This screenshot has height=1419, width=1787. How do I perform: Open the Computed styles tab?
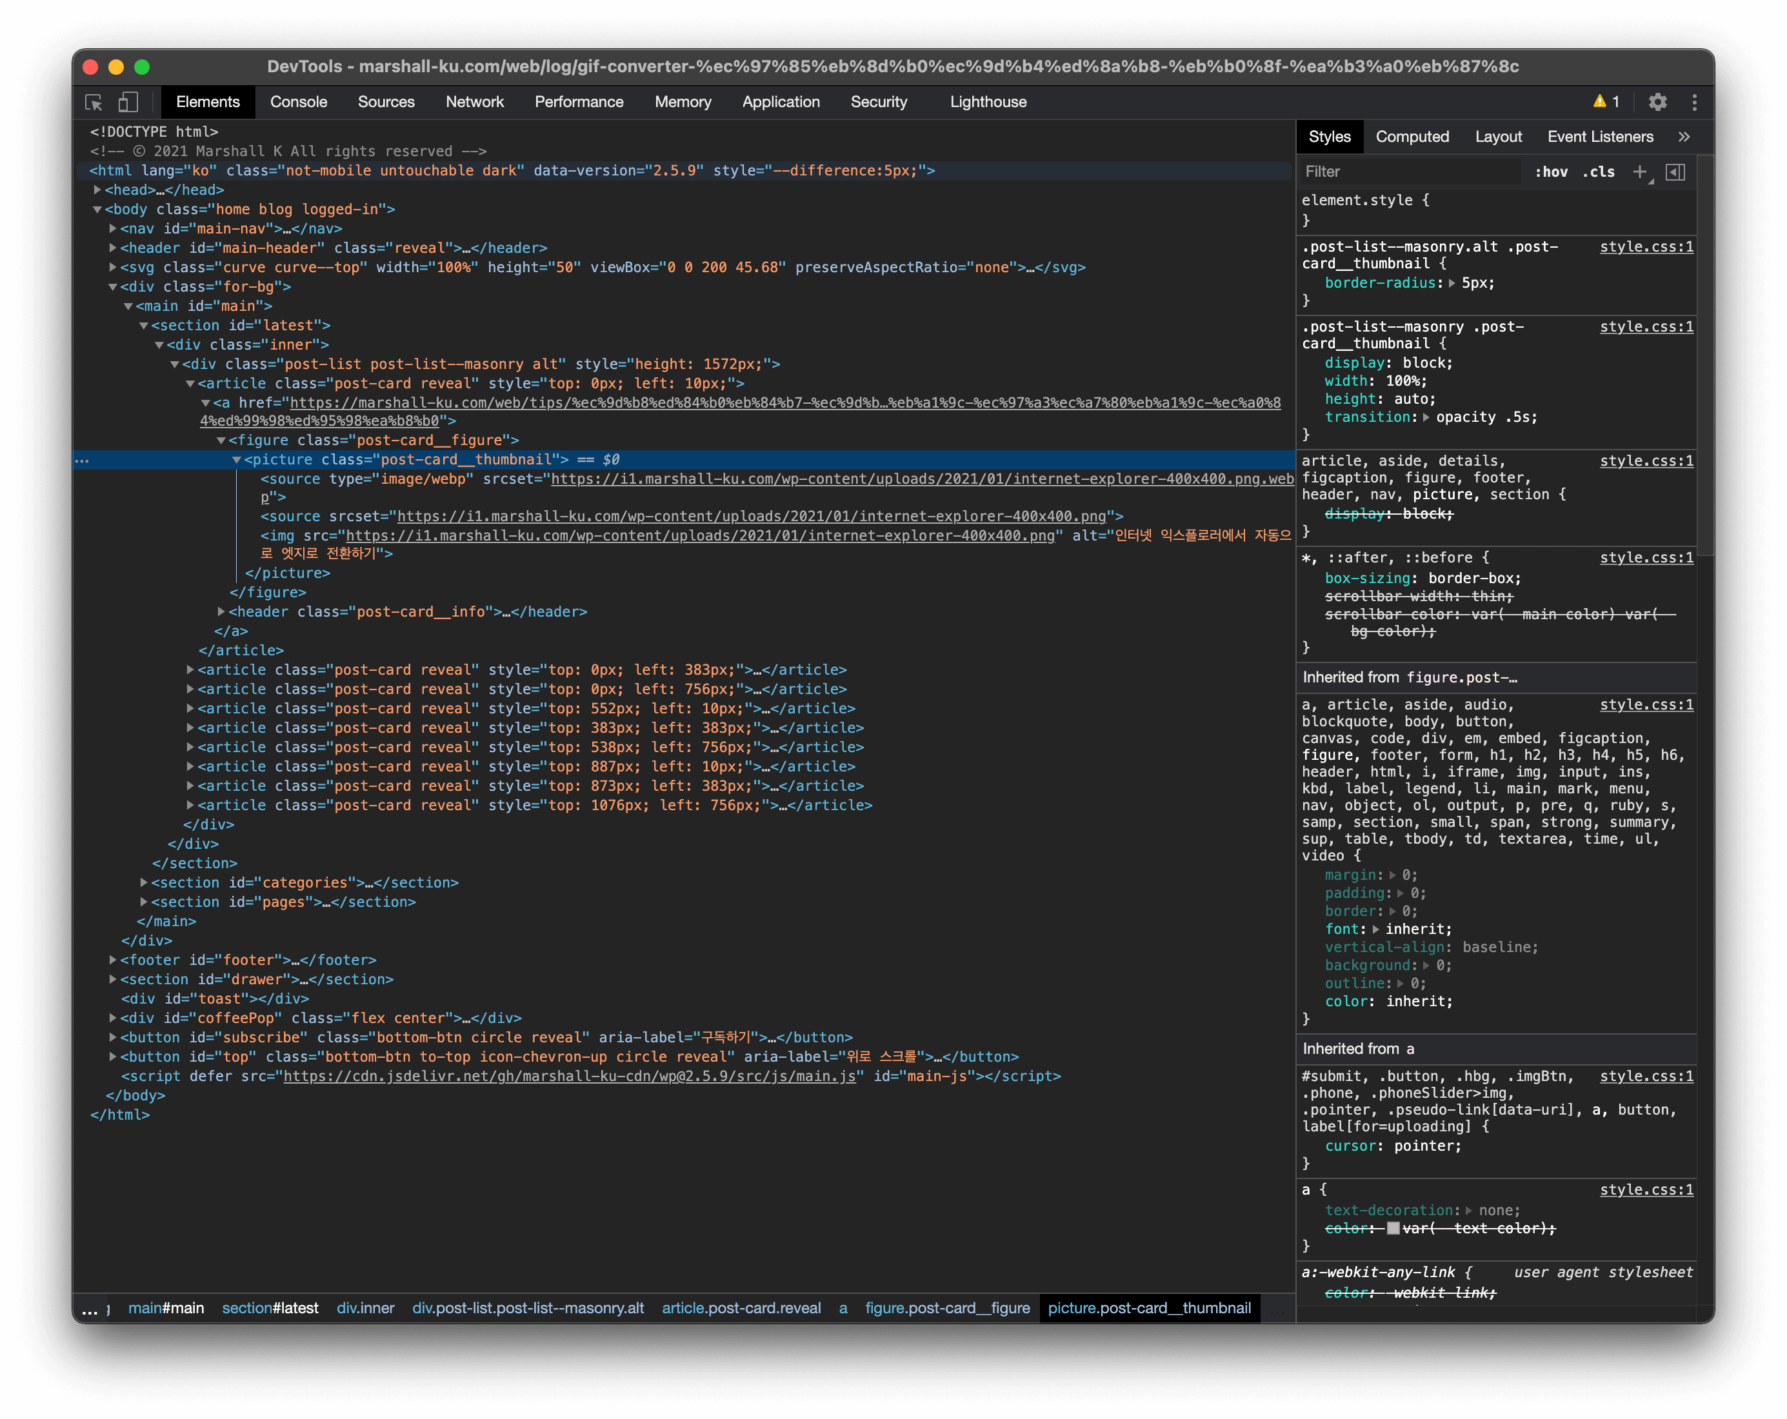click(1412, 137)
